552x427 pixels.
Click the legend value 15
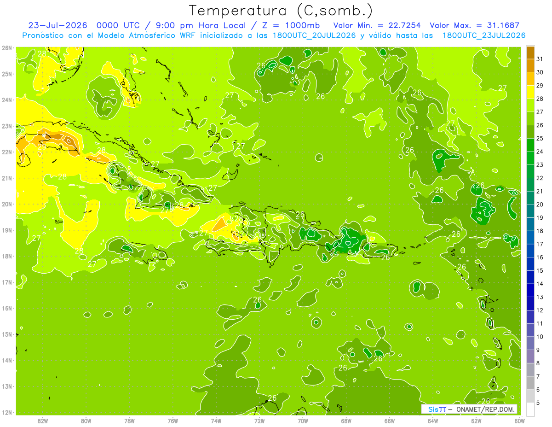540,270
